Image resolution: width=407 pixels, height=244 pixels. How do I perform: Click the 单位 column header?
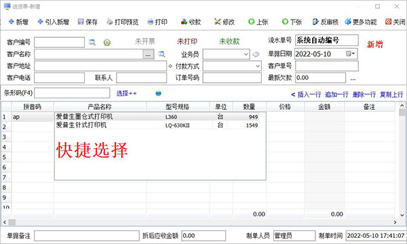[221, 107]
